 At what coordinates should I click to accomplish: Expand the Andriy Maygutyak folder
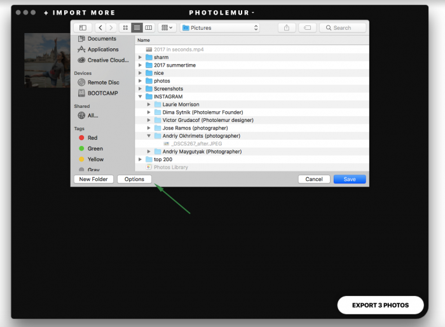pos(149,152)
